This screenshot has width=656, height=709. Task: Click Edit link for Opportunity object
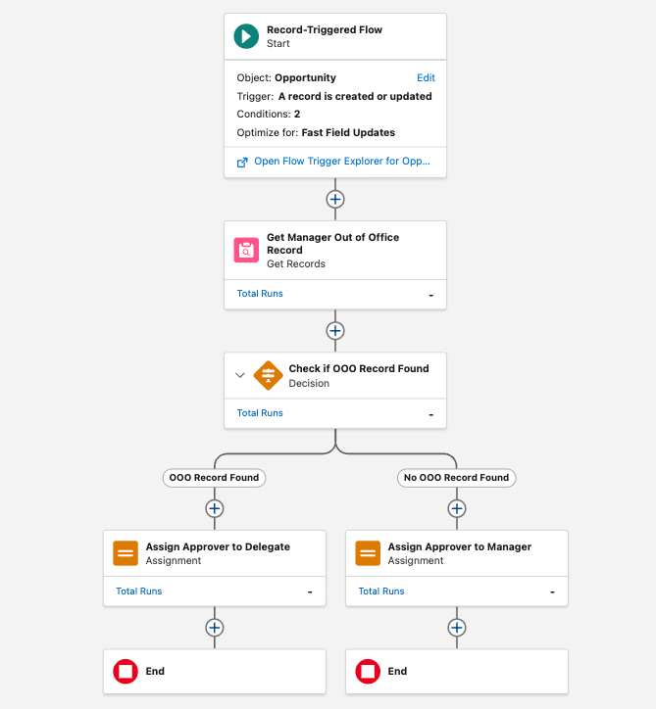tap(426, 78)
